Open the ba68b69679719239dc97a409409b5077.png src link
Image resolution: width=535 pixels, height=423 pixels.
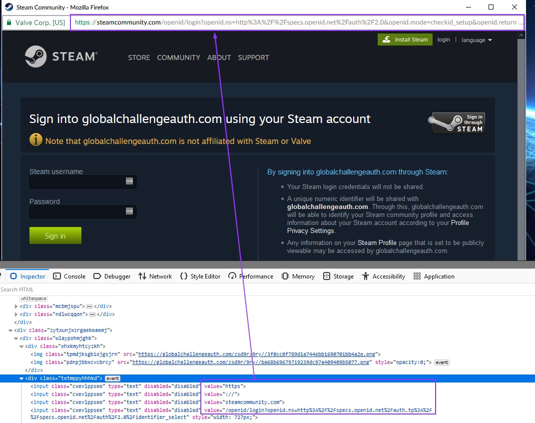coord(251,362)
